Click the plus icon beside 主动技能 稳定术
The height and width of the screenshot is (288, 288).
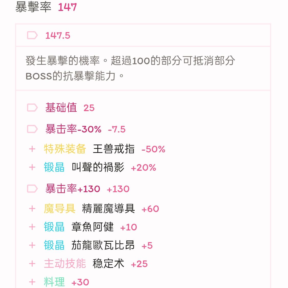tap(32, 264)
